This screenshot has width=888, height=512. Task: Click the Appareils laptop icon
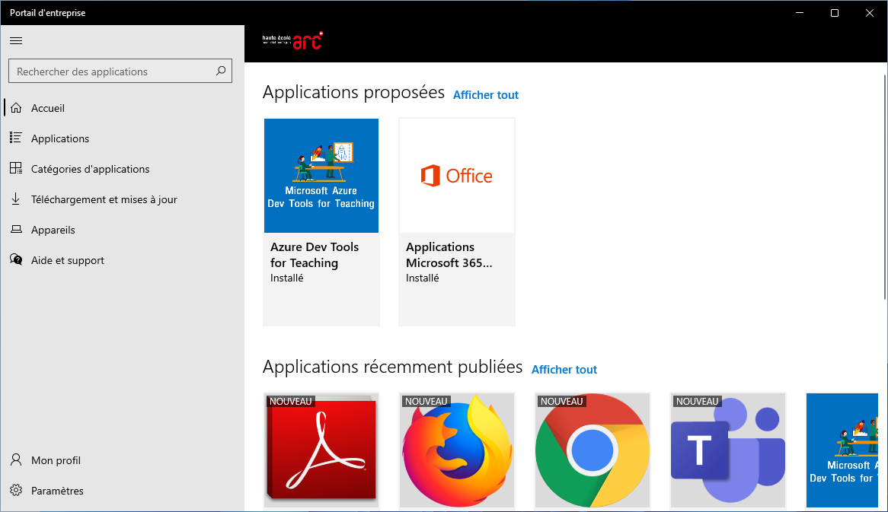pos(16,230)
